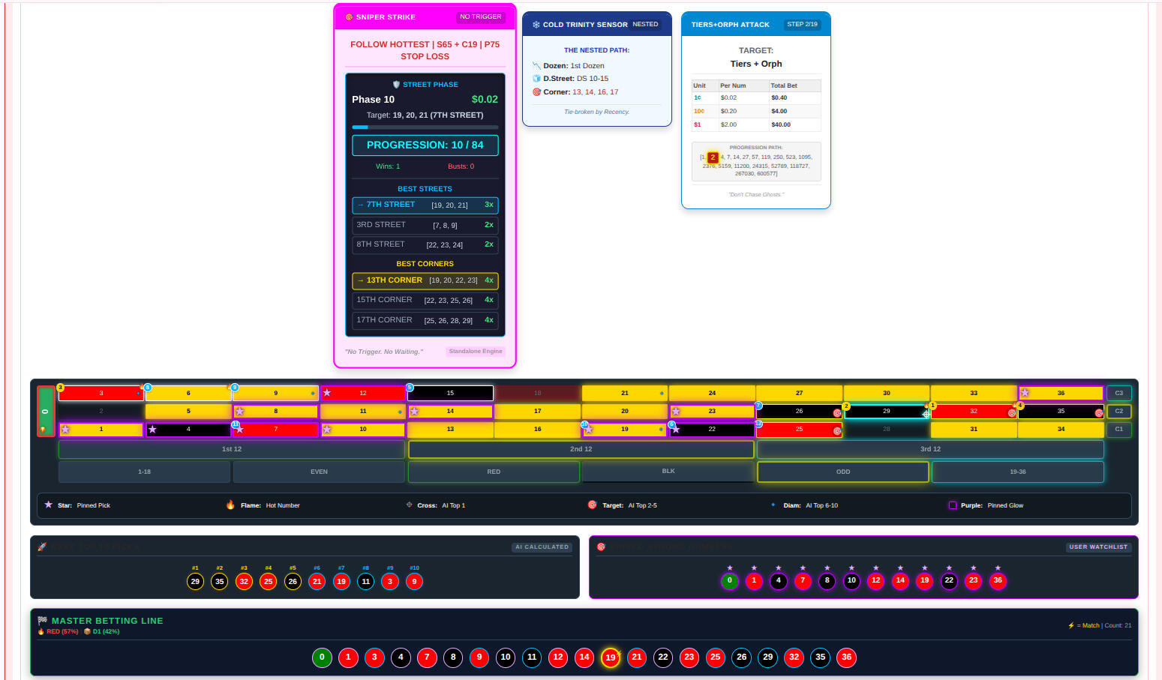Click the target icon on number 35
Viewport: 1162px width, 680px height.
click(1099, 413)
